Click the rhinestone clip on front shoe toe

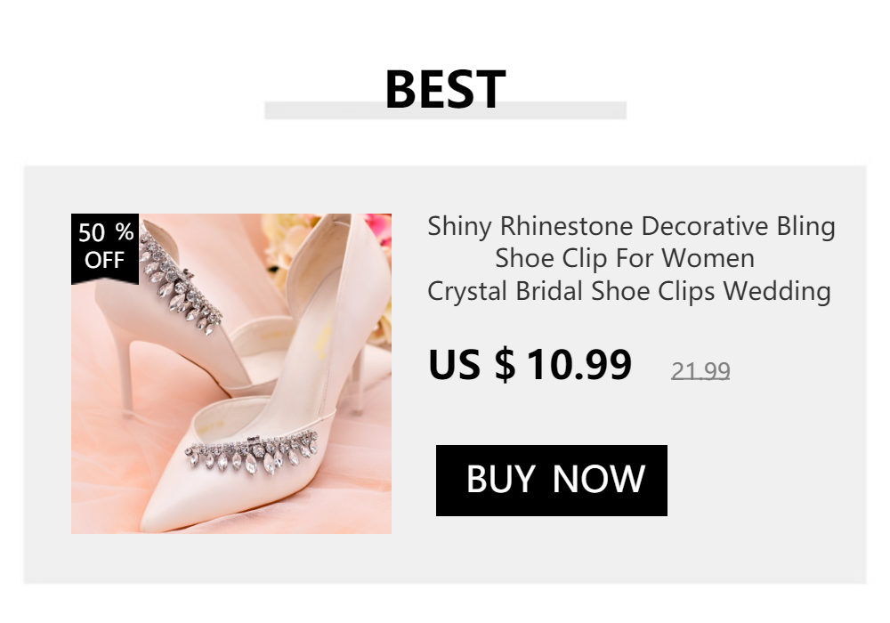[x=252, y=453]
